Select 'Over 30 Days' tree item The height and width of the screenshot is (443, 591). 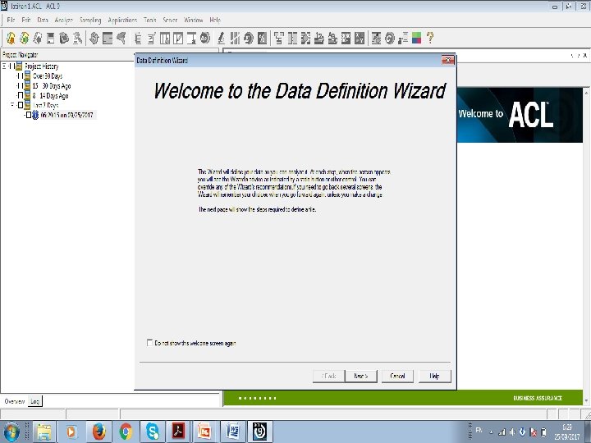(48, 76)
